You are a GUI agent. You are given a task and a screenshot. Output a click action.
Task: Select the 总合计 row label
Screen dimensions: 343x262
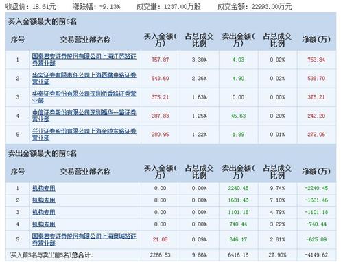coord(51,255)
